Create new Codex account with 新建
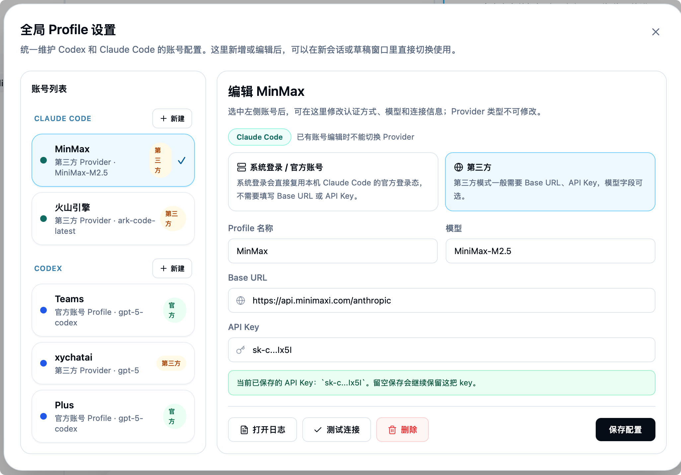The image size is (681, 475). pyautogui.click(x=172, y=268)
